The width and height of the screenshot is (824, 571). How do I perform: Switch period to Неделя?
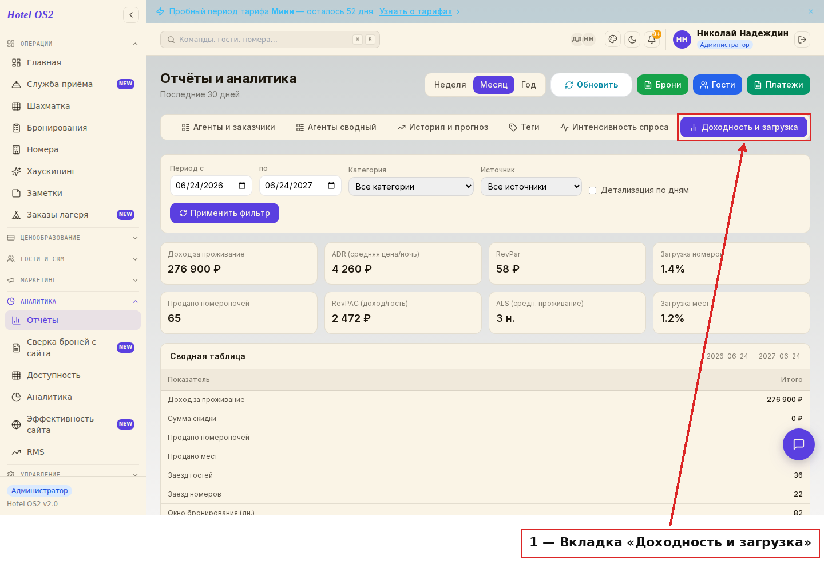click(x=450, y=85)
